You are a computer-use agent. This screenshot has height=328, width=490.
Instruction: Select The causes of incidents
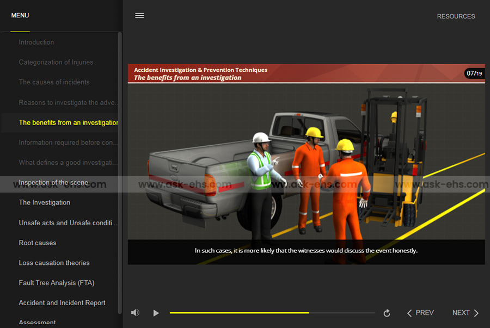click(x=54, y=82)
